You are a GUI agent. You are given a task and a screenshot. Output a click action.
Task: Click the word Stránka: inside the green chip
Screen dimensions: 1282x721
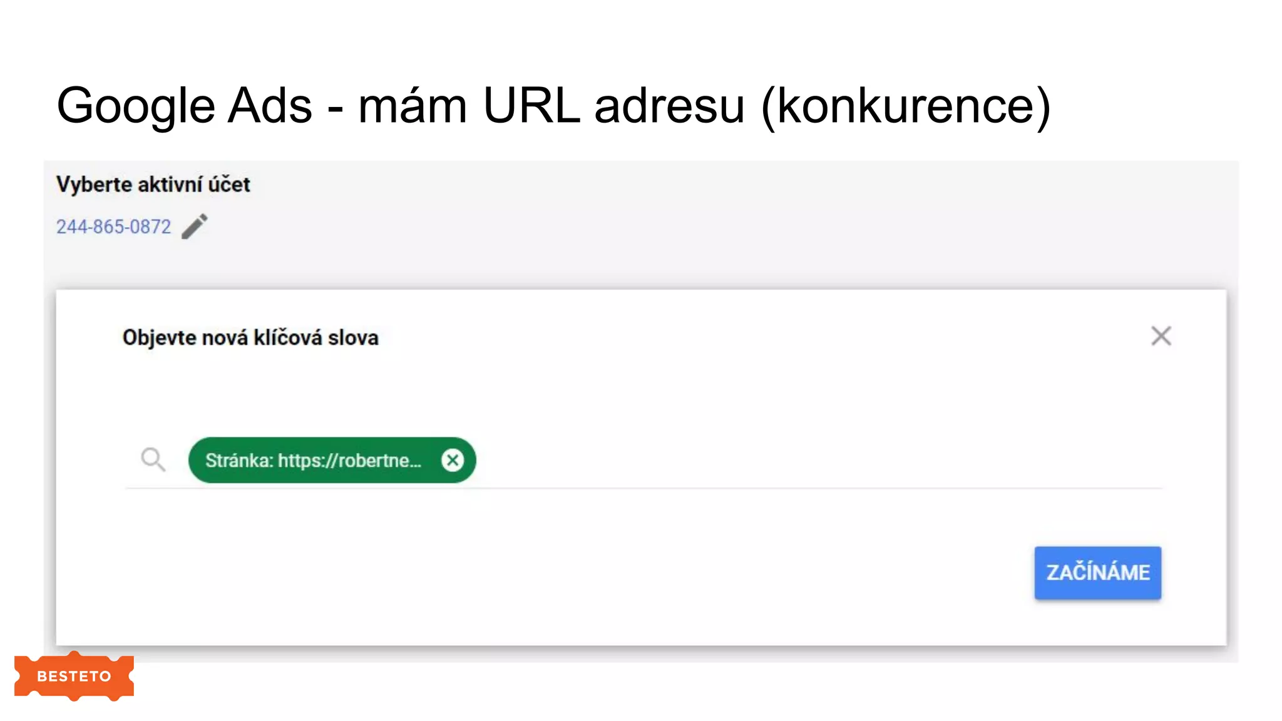(239, 461)
